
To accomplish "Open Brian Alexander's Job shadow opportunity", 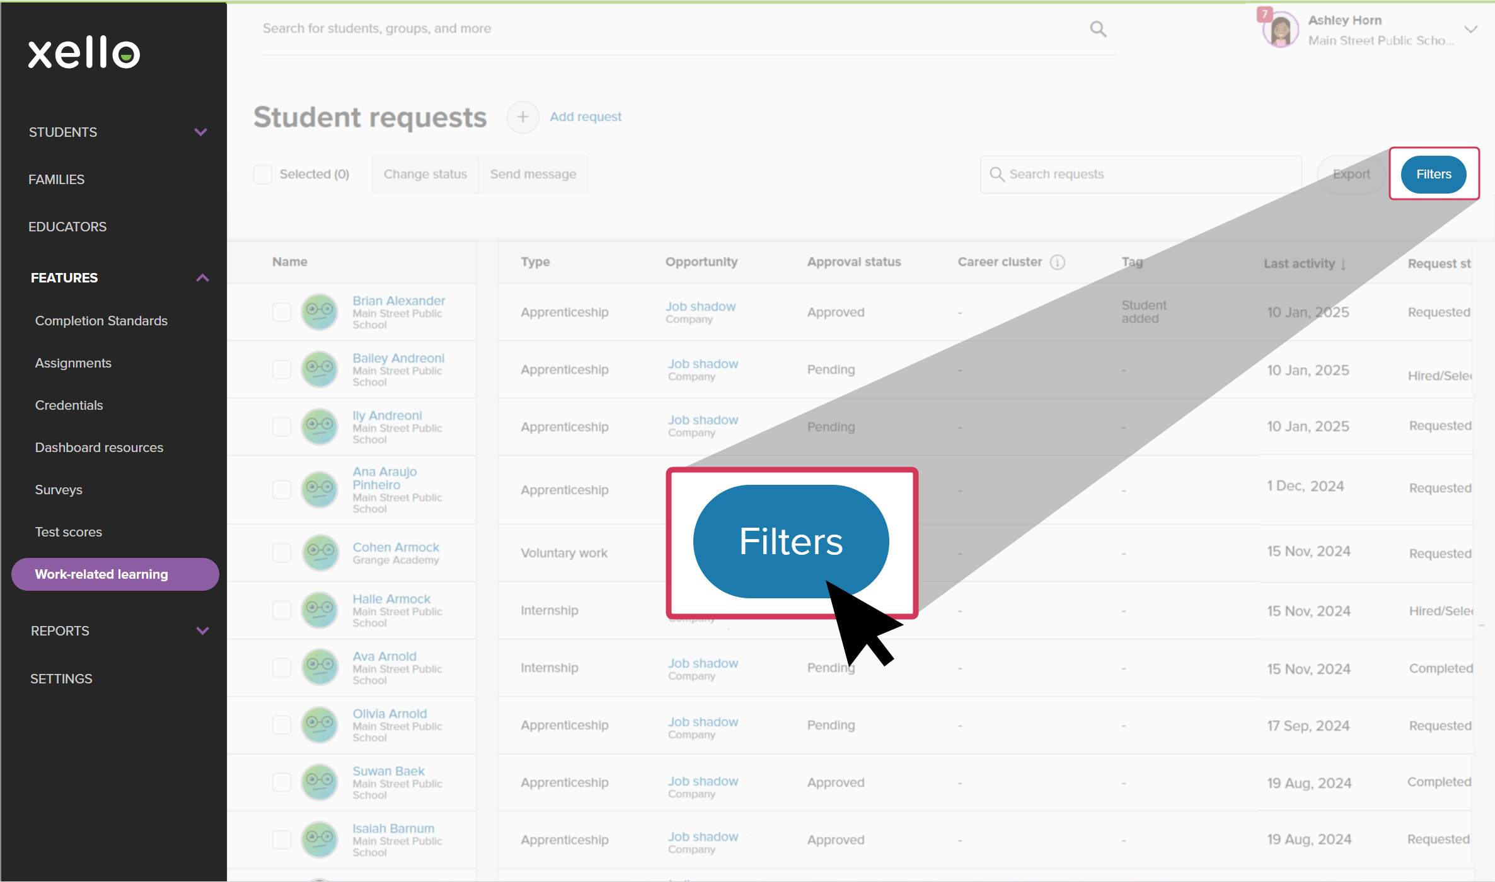I will pyautogui.click(x=700, y=307).
